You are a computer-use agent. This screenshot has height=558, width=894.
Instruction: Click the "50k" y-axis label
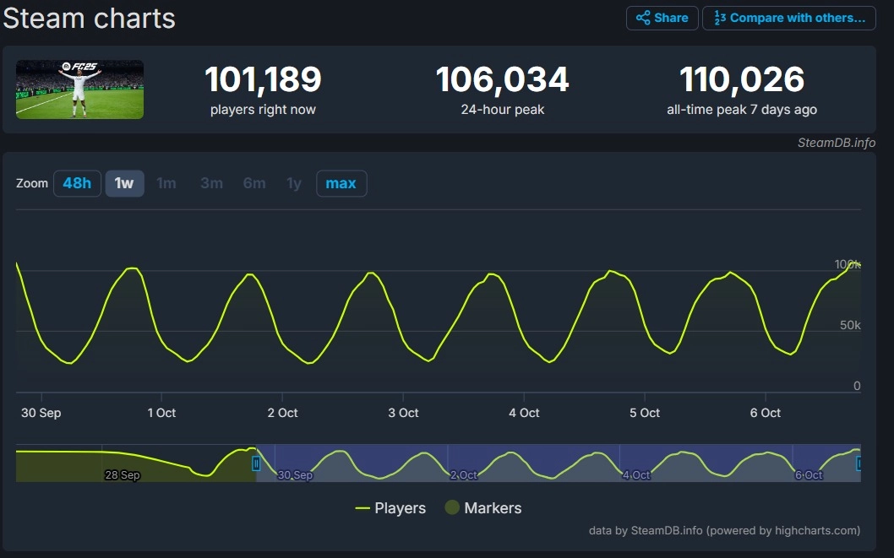(850, 325)
